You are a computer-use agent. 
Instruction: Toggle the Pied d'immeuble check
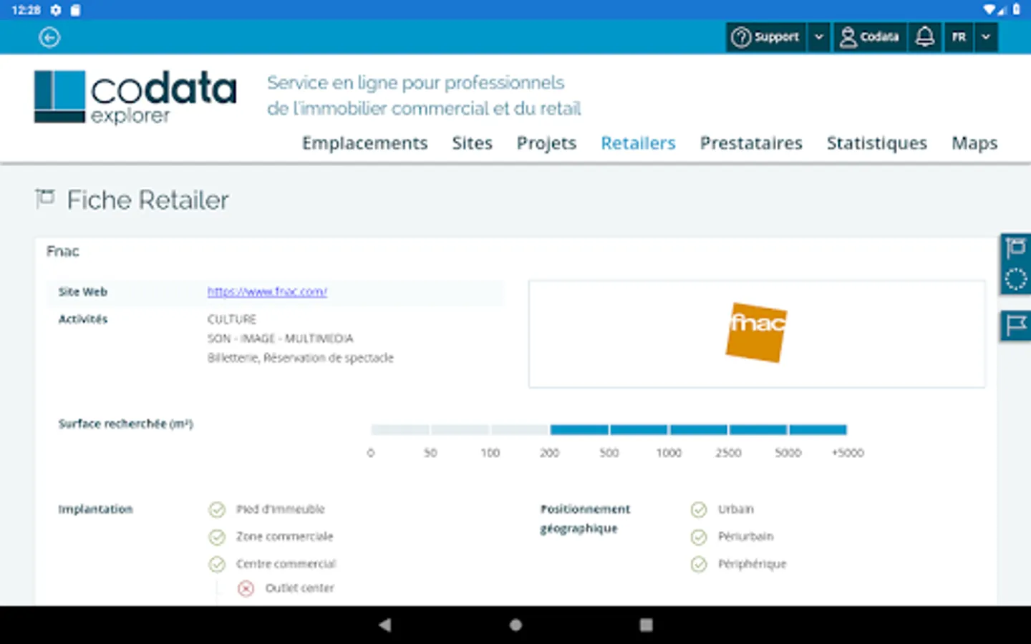point(217,509)
